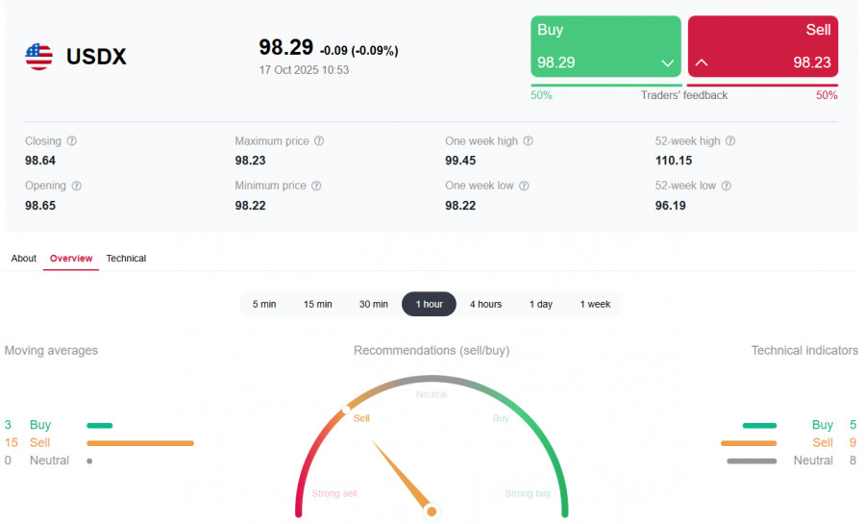
Task: Click the Technical indicators Buy green bar
Action: coord(759,425)
